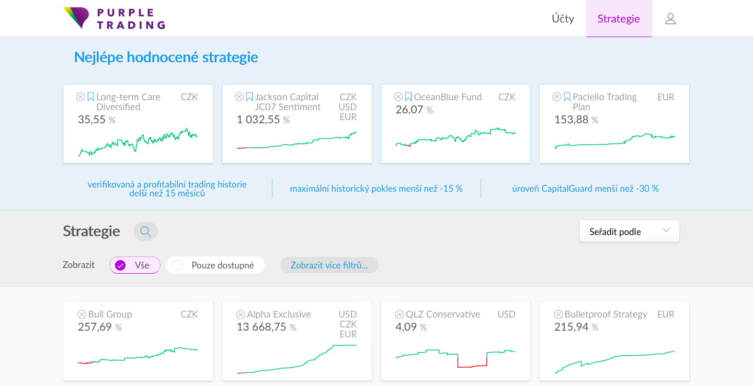Click the 13 668,75 % return value
The width and height of the screenshot is (753, 386).
[x=267, y=327]
